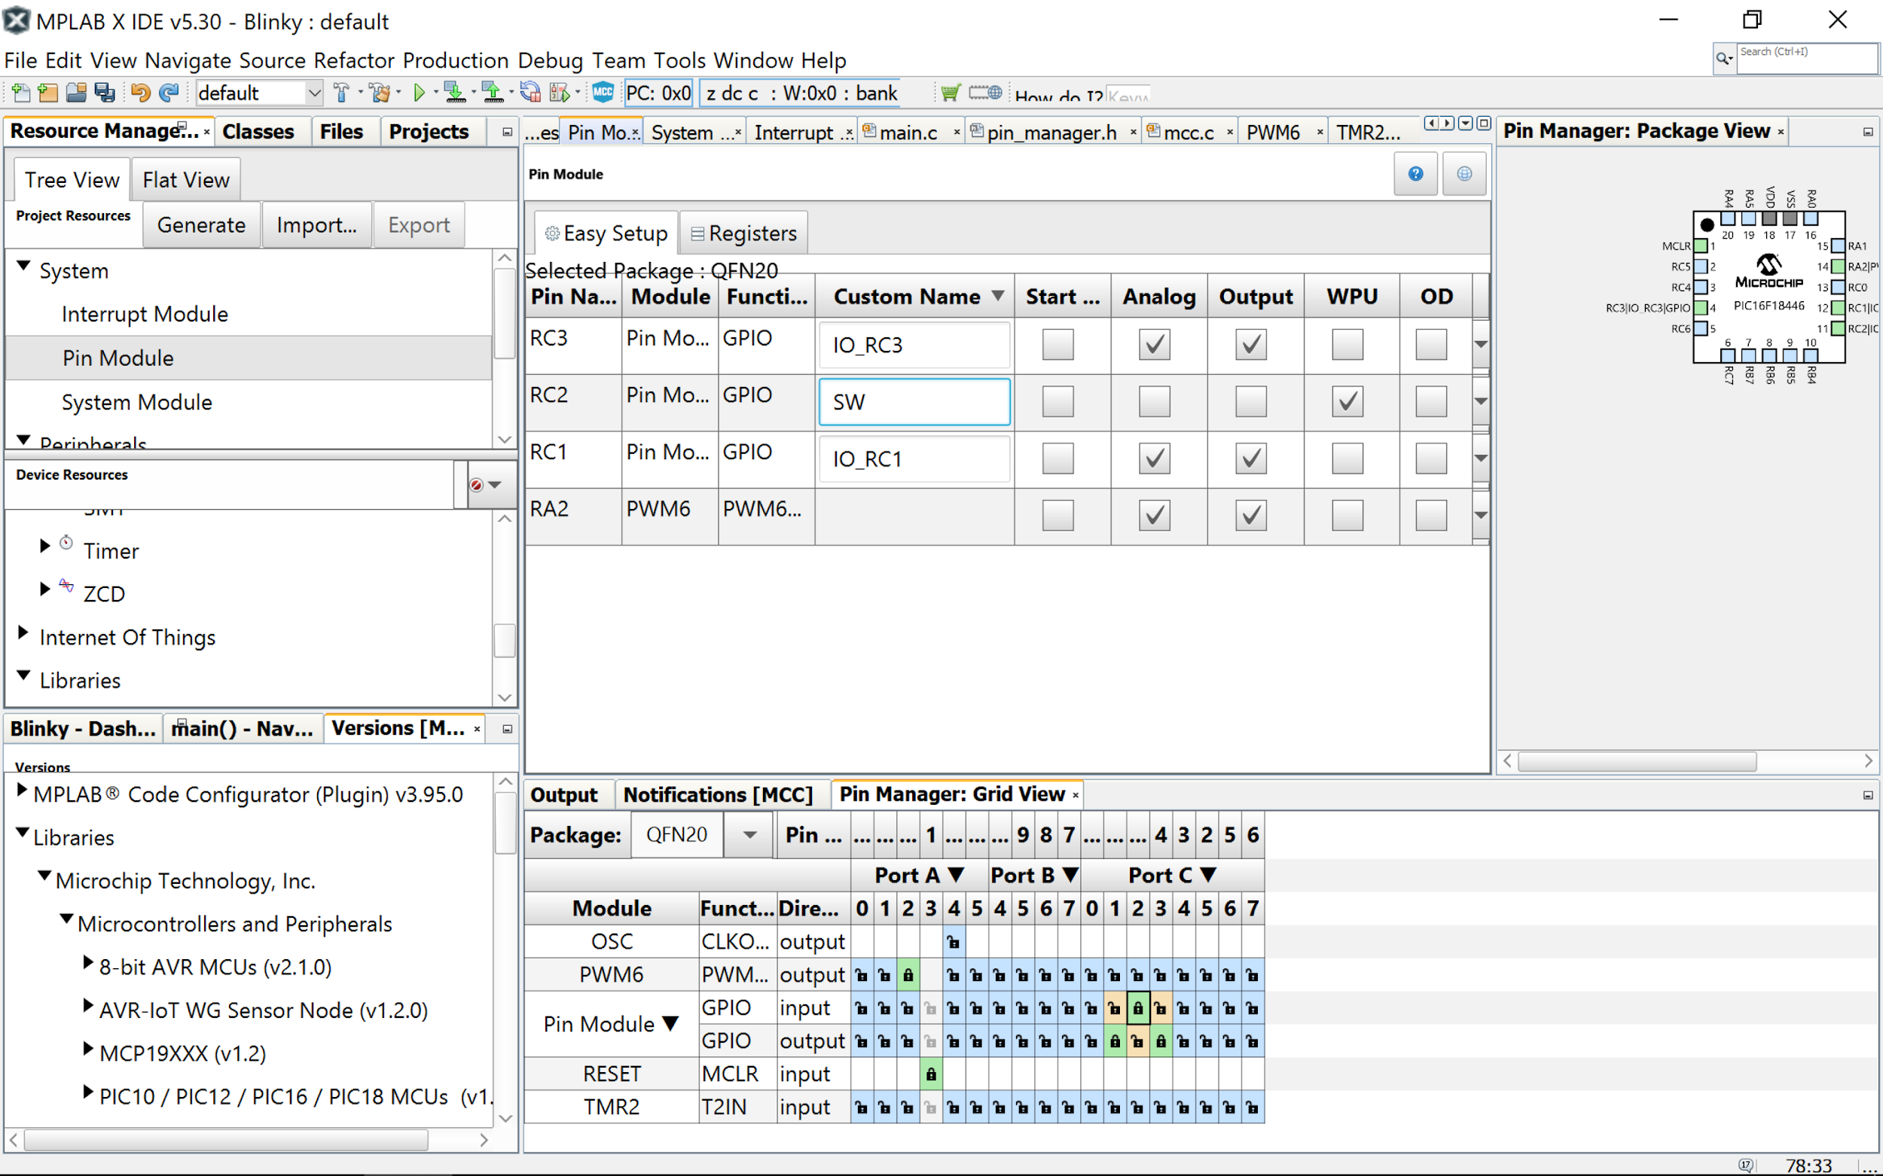Click the Export button
This screenshot has width=1883, height=1176.
(419, 226)
